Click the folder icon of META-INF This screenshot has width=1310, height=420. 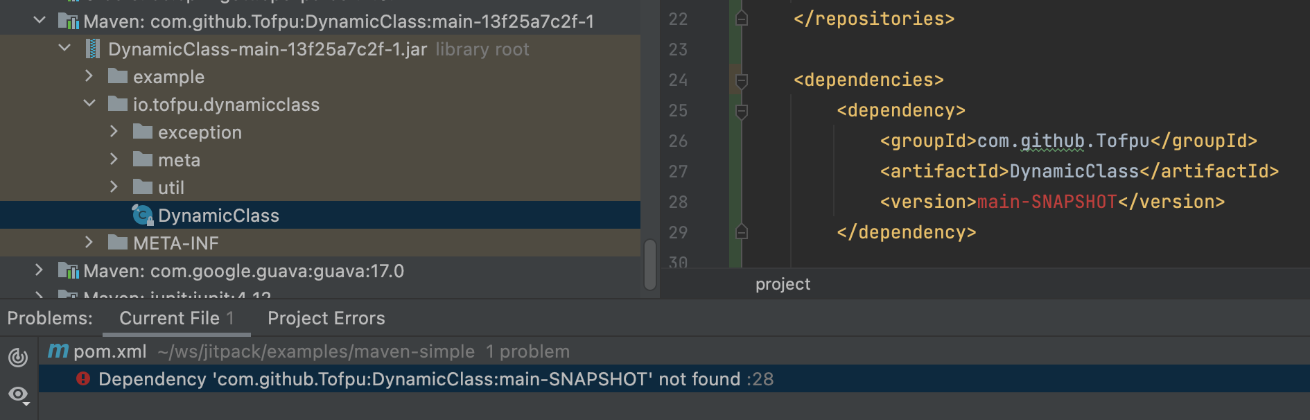(x=117, y=243)
